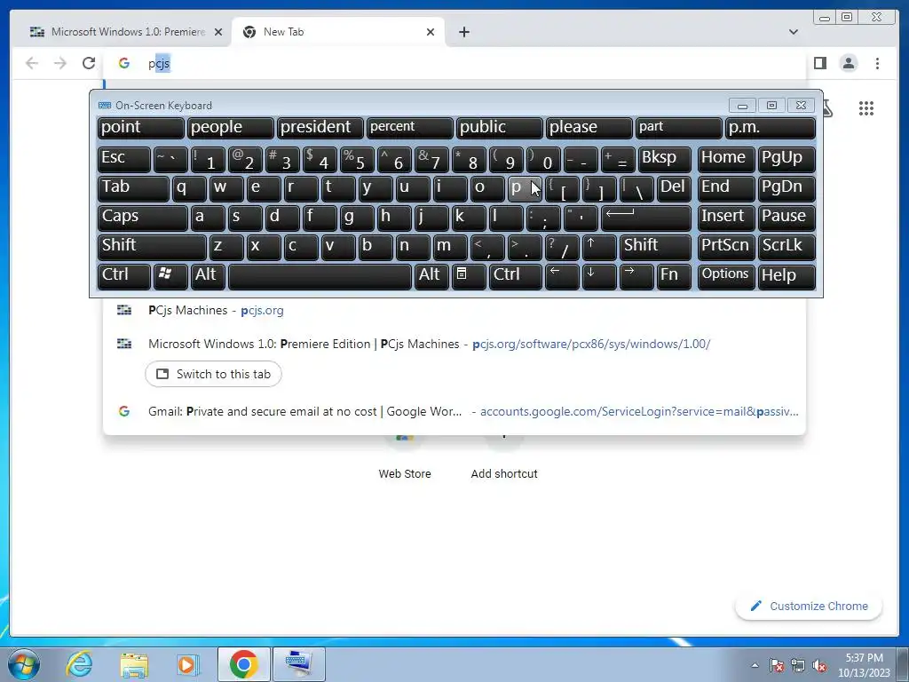909x682 pixels.
Task: Tap the Tab key on-screen
Action: (x=133, y=189)
